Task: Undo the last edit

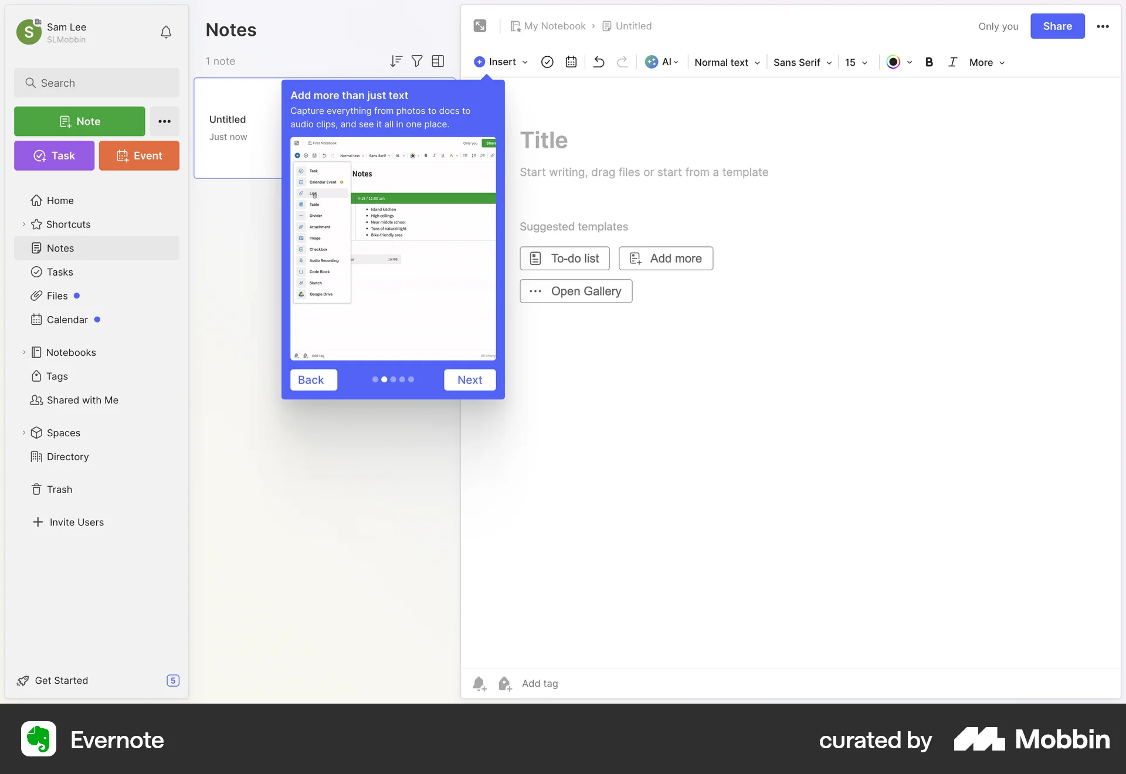Action: [x=598, y=62]
